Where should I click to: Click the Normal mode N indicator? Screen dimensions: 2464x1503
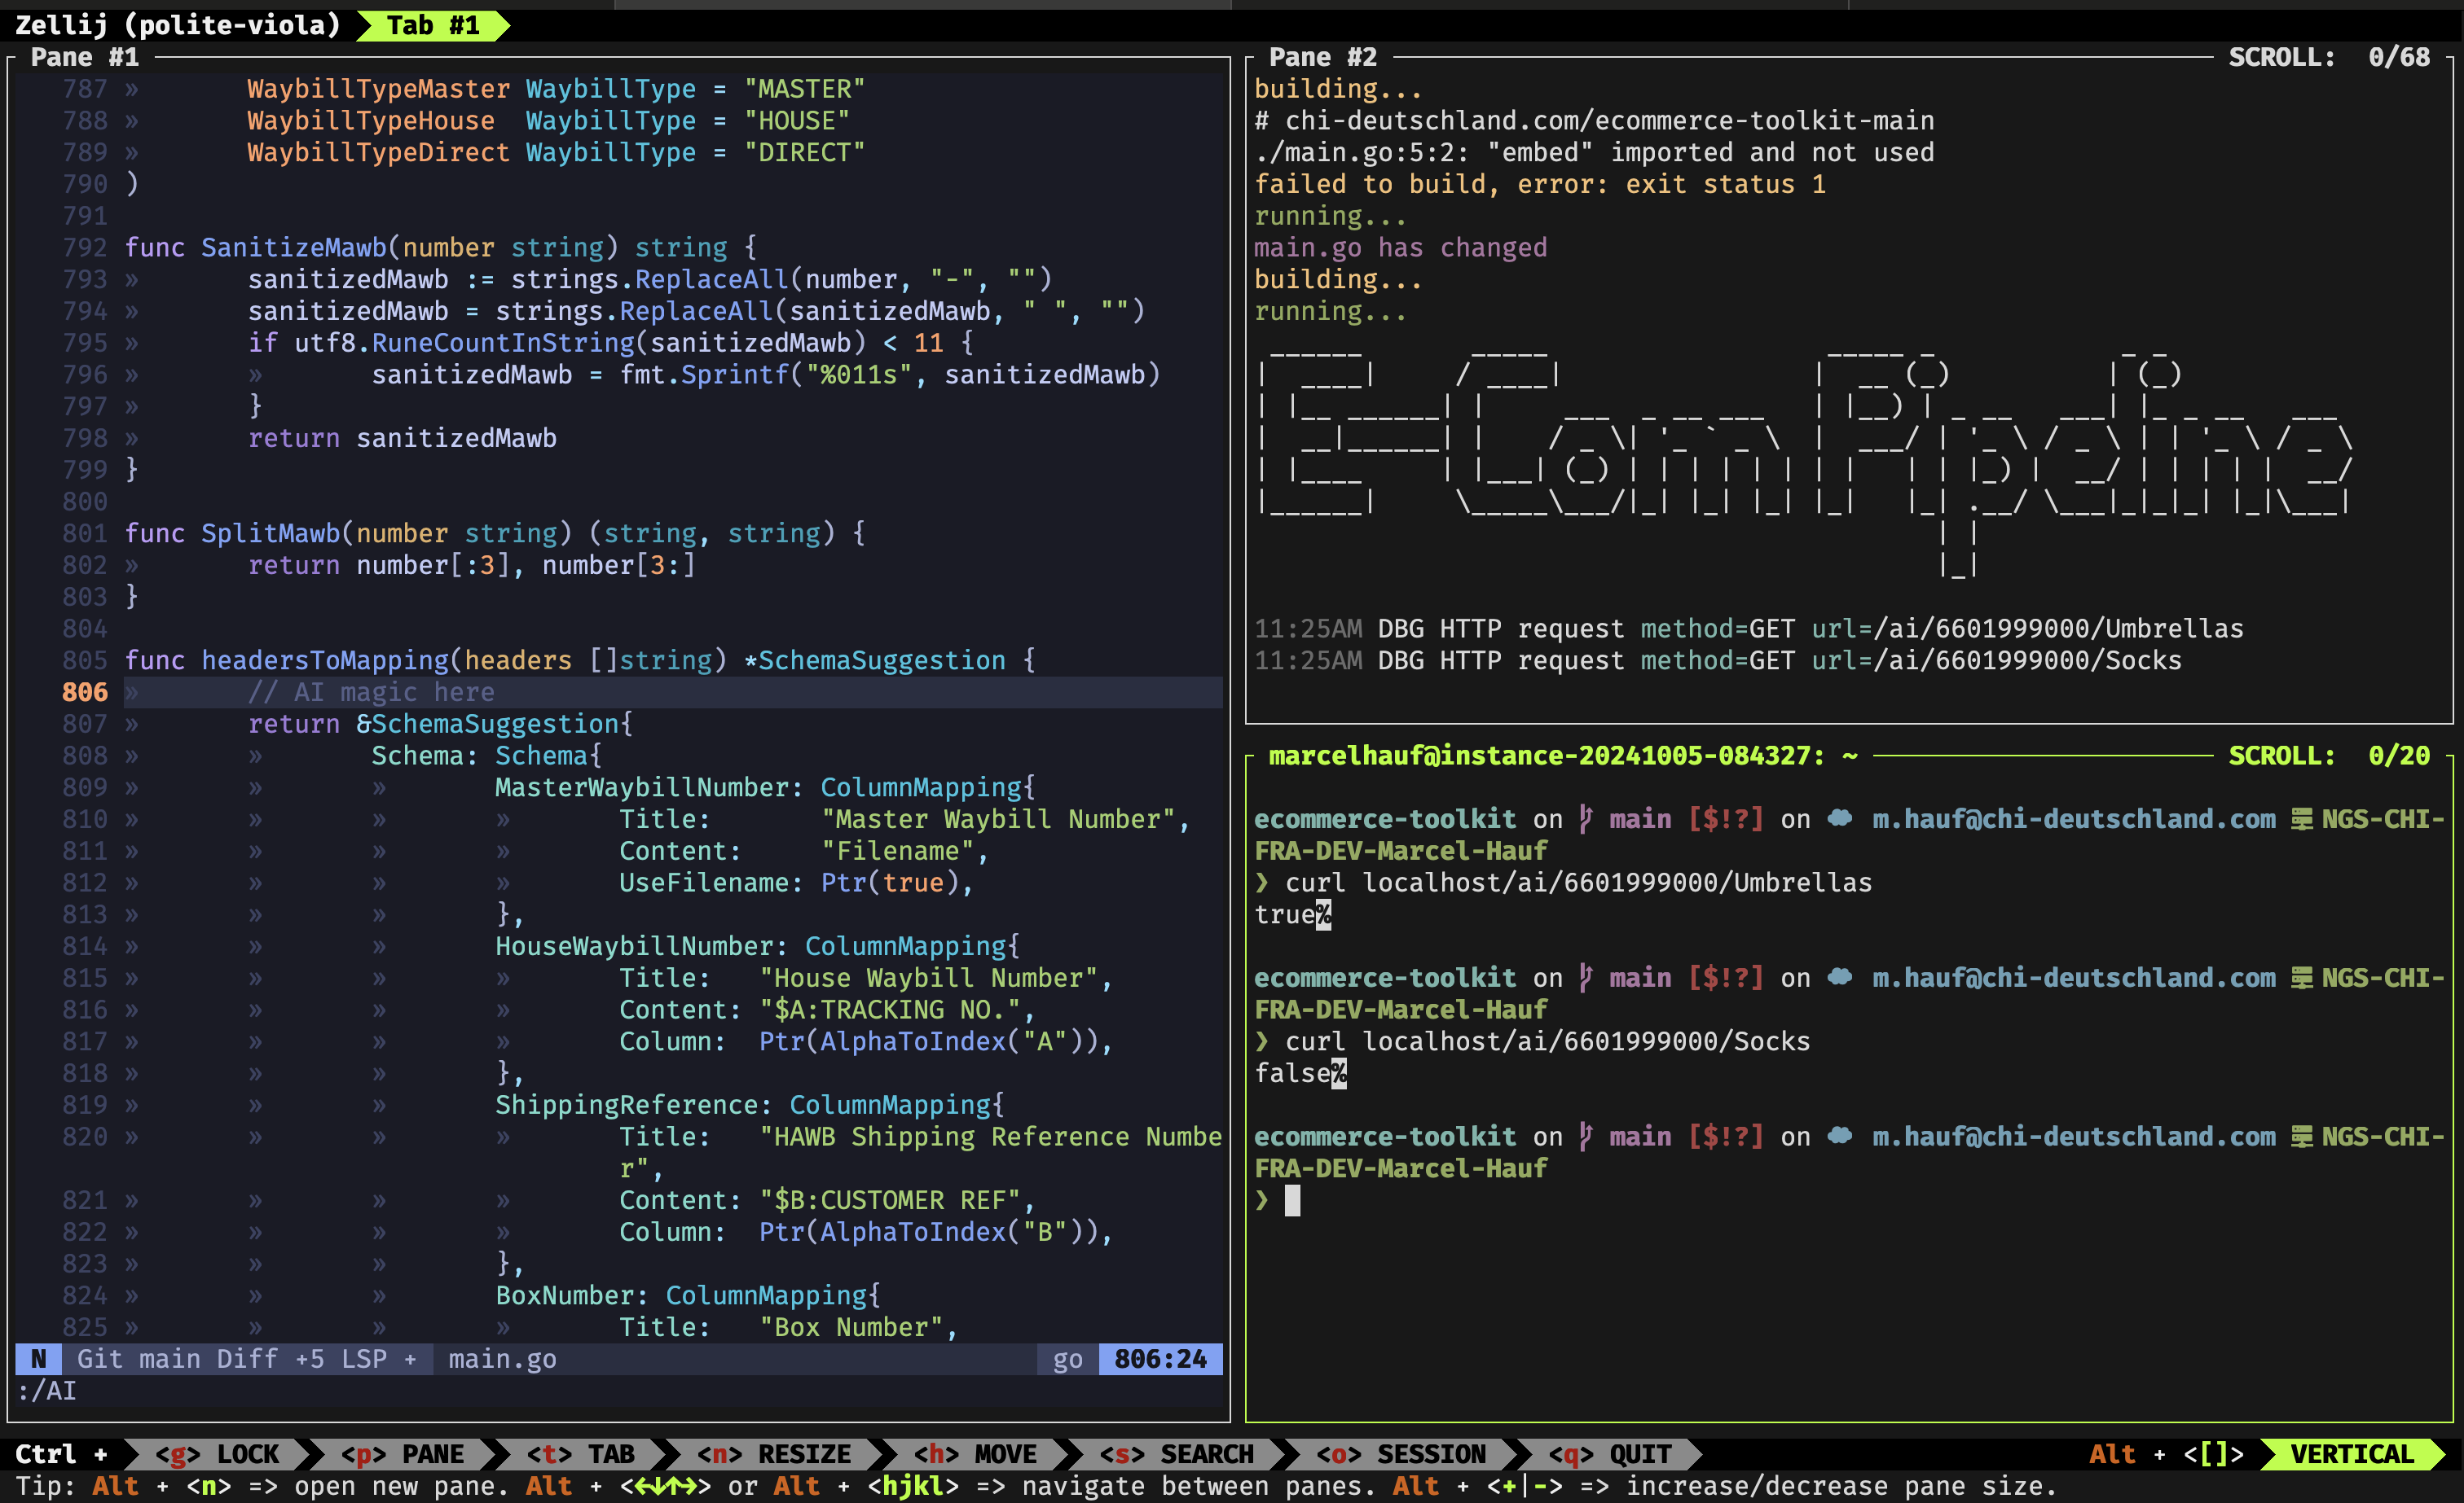(38, 1359)
